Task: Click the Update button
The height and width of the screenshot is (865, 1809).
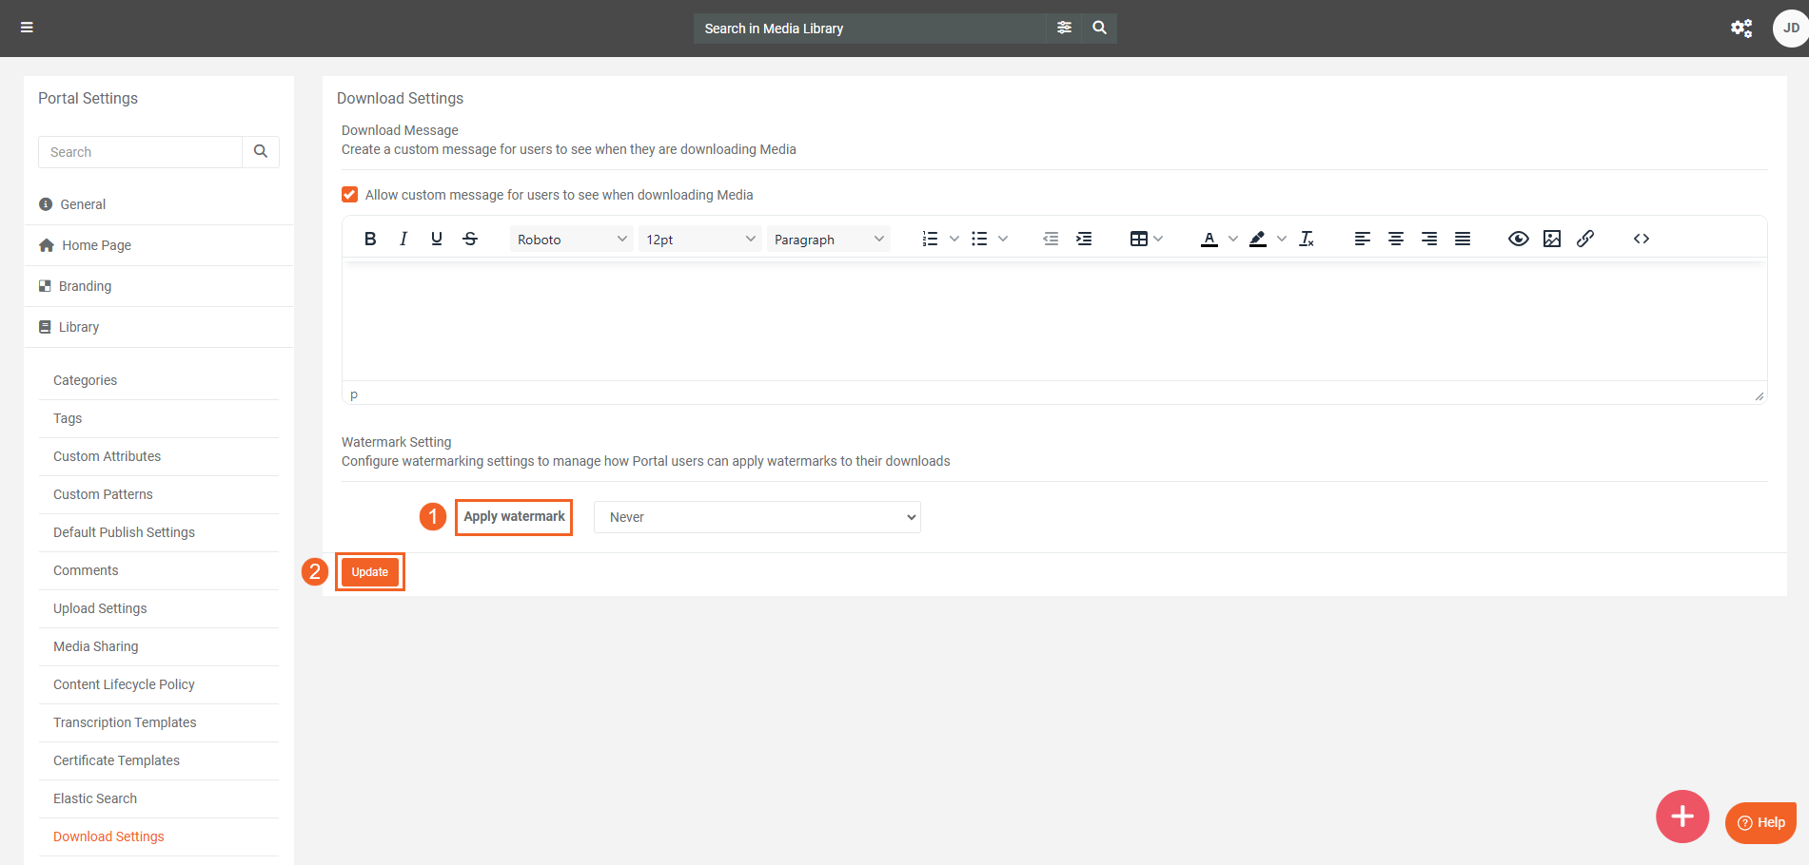Action: click(370, 572)
